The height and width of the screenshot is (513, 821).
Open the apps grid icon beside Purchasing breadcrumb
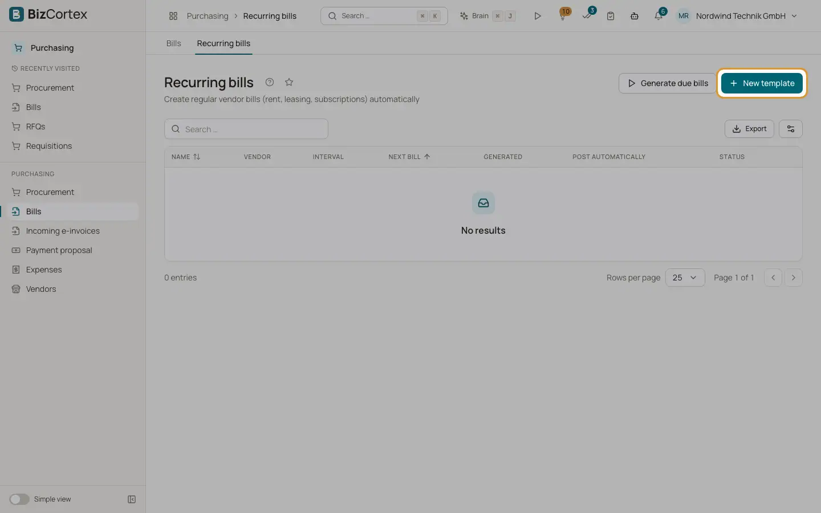(173, 16)
